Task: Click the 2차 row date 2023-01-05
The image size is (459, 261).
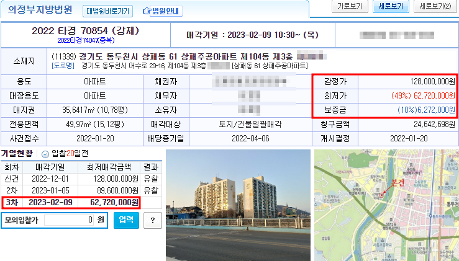Action: click(50, 190)
